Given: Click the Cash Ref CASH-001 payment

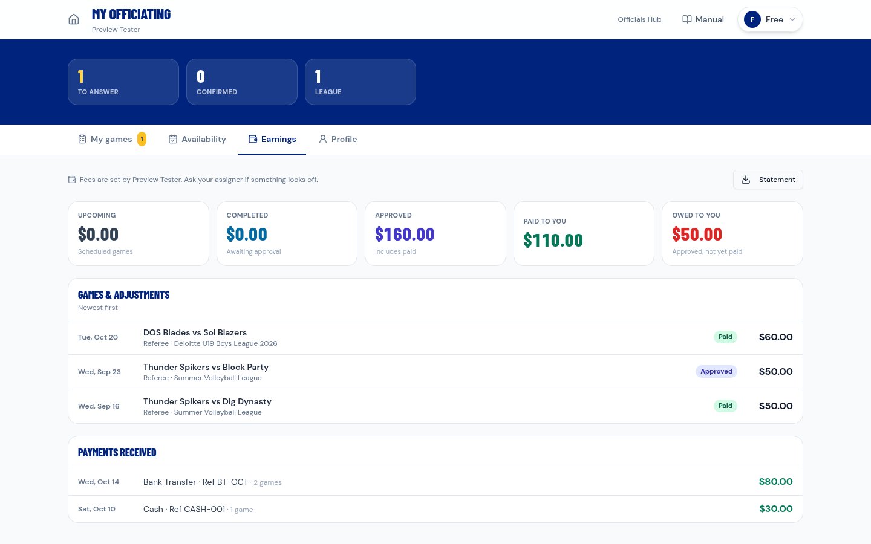Looking at the screenshot, I should (435, 509).
